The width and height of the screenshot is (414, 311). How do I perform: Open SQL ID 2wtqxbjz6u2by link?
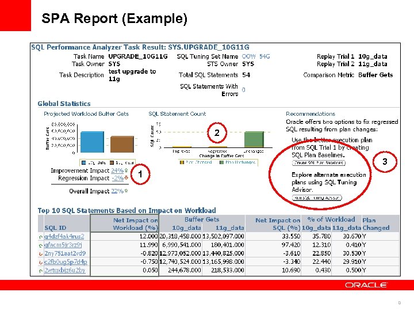64,270
